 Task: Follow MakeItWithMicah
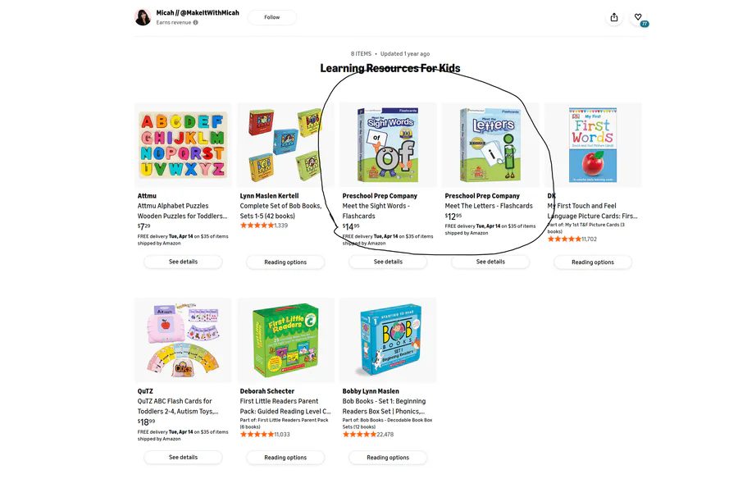(271, 17)
